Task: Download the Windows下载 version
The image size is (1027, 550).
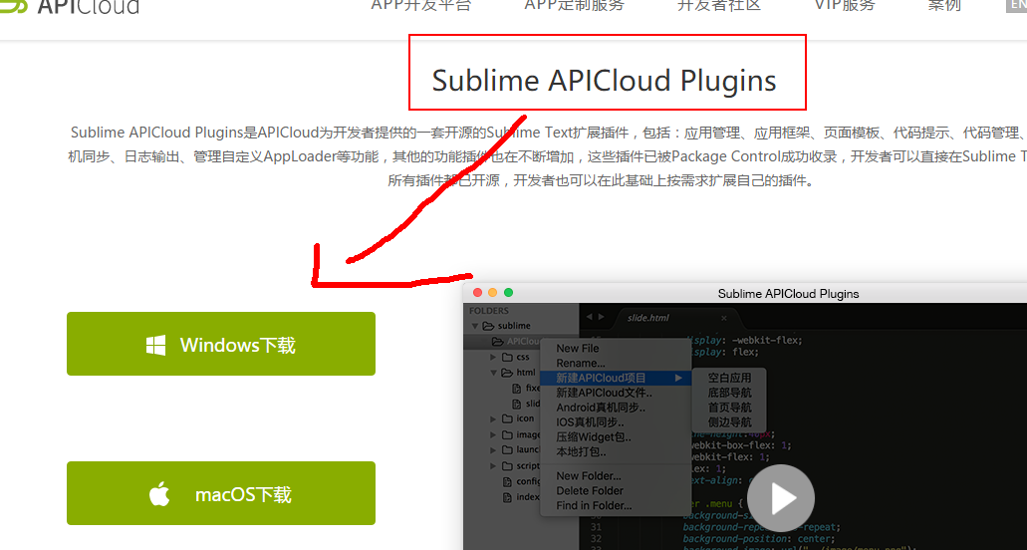Action: point(221,345)
